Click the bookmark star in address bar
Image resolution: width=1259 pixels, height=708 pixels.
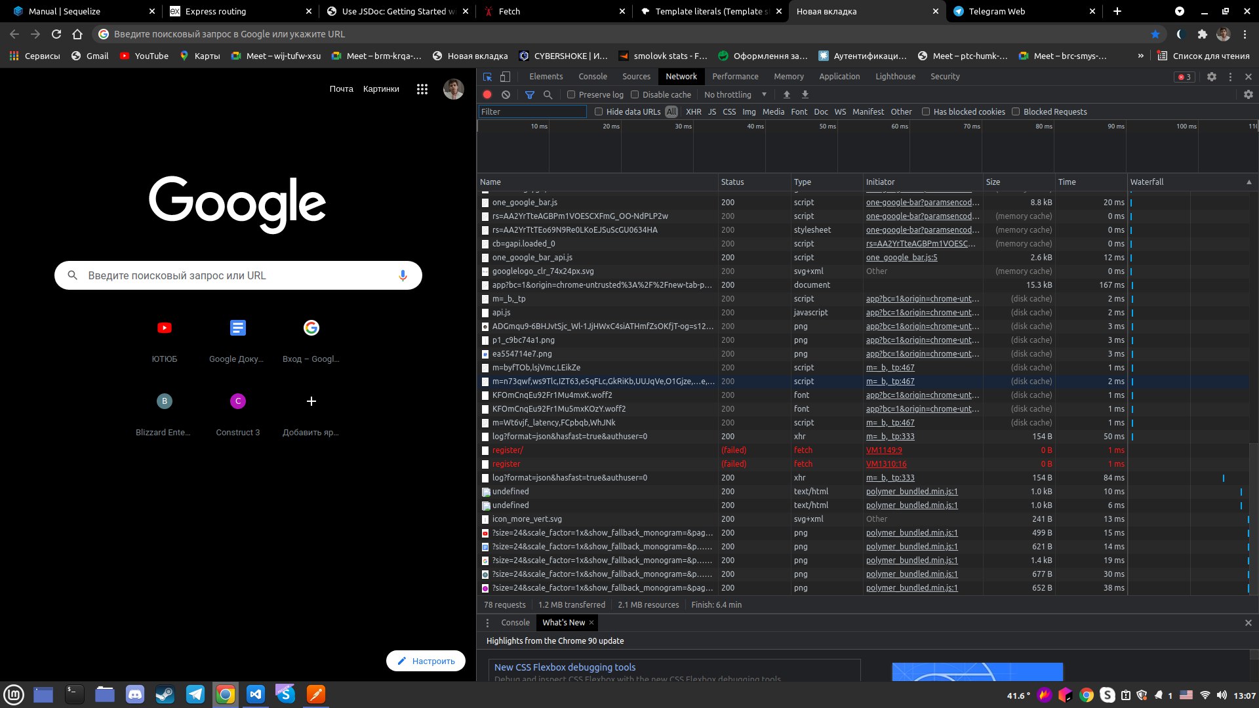pos(1155,34)
